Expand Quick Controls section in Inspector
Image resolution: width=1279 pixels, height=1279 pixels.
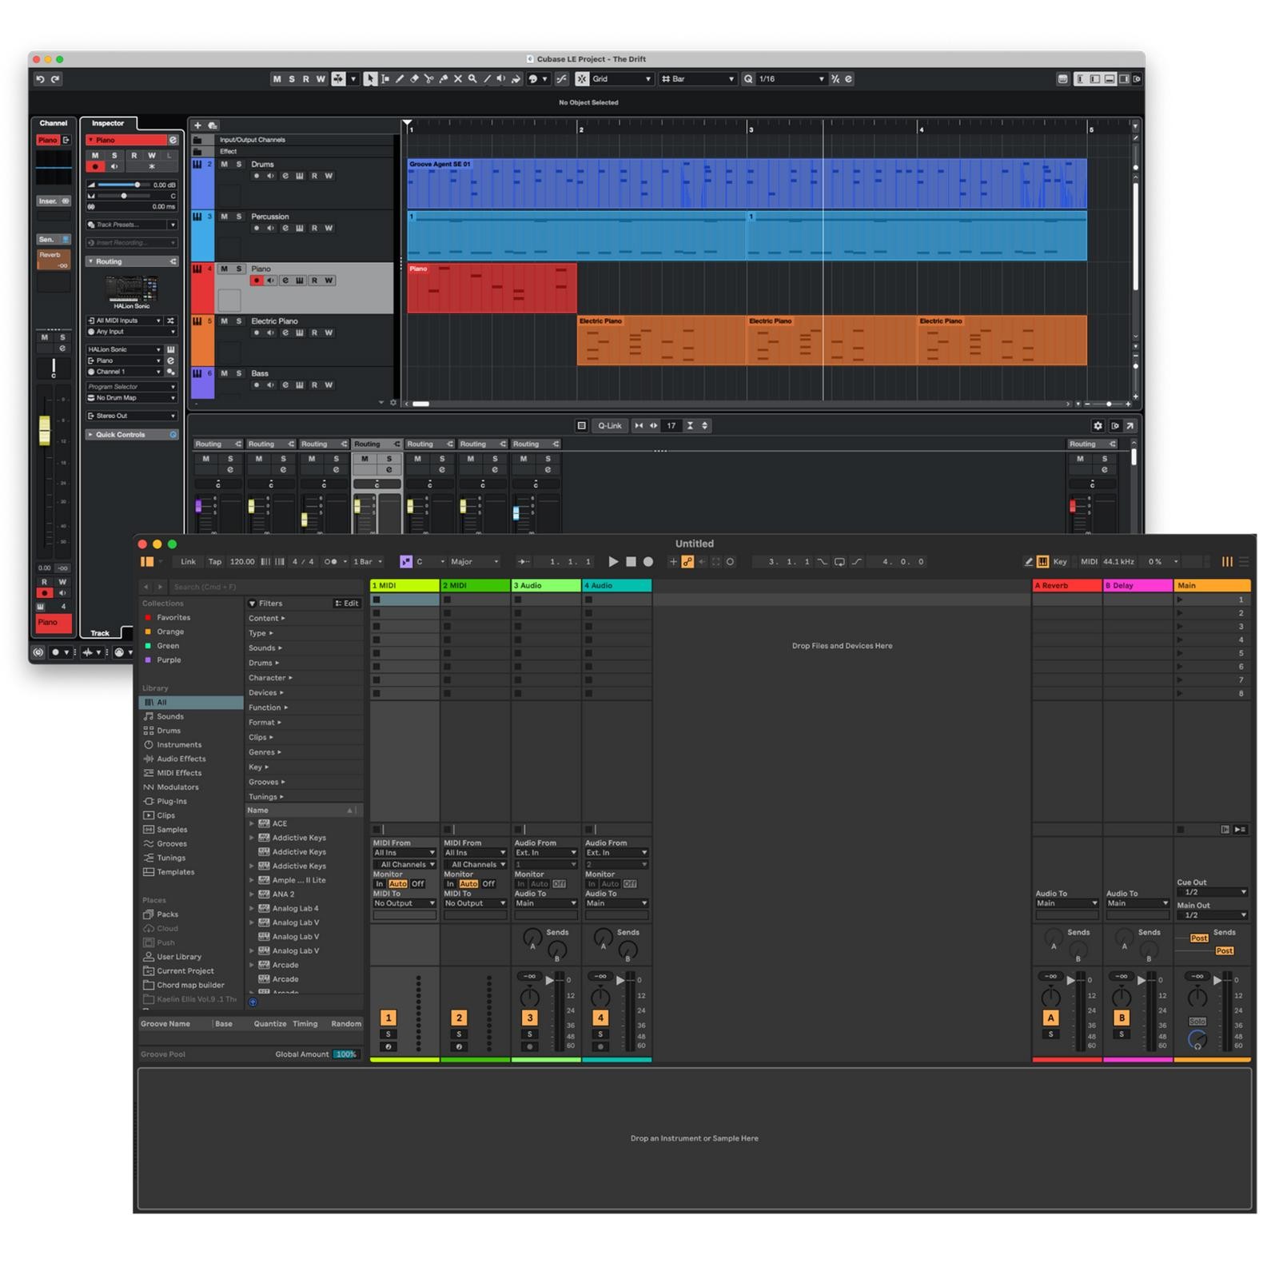132,435
